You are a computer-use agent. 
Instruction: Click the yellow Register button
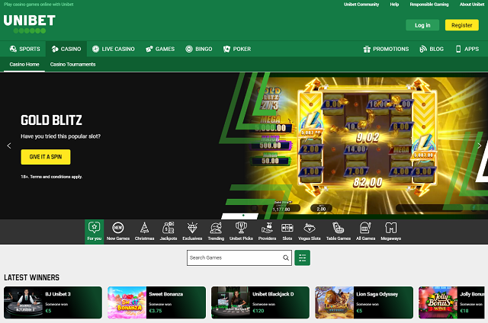click(461, 25)
